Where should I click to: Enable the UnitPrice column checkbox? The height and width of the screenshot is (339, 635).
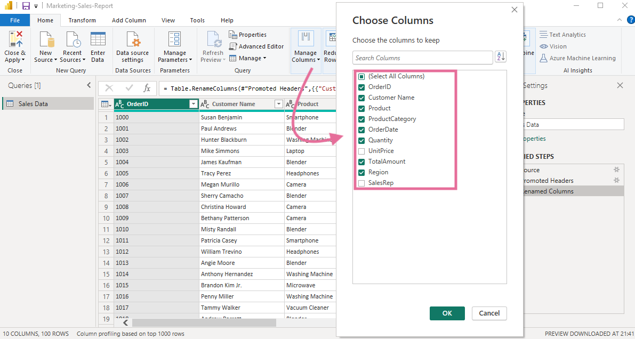[x=362, y=151]
